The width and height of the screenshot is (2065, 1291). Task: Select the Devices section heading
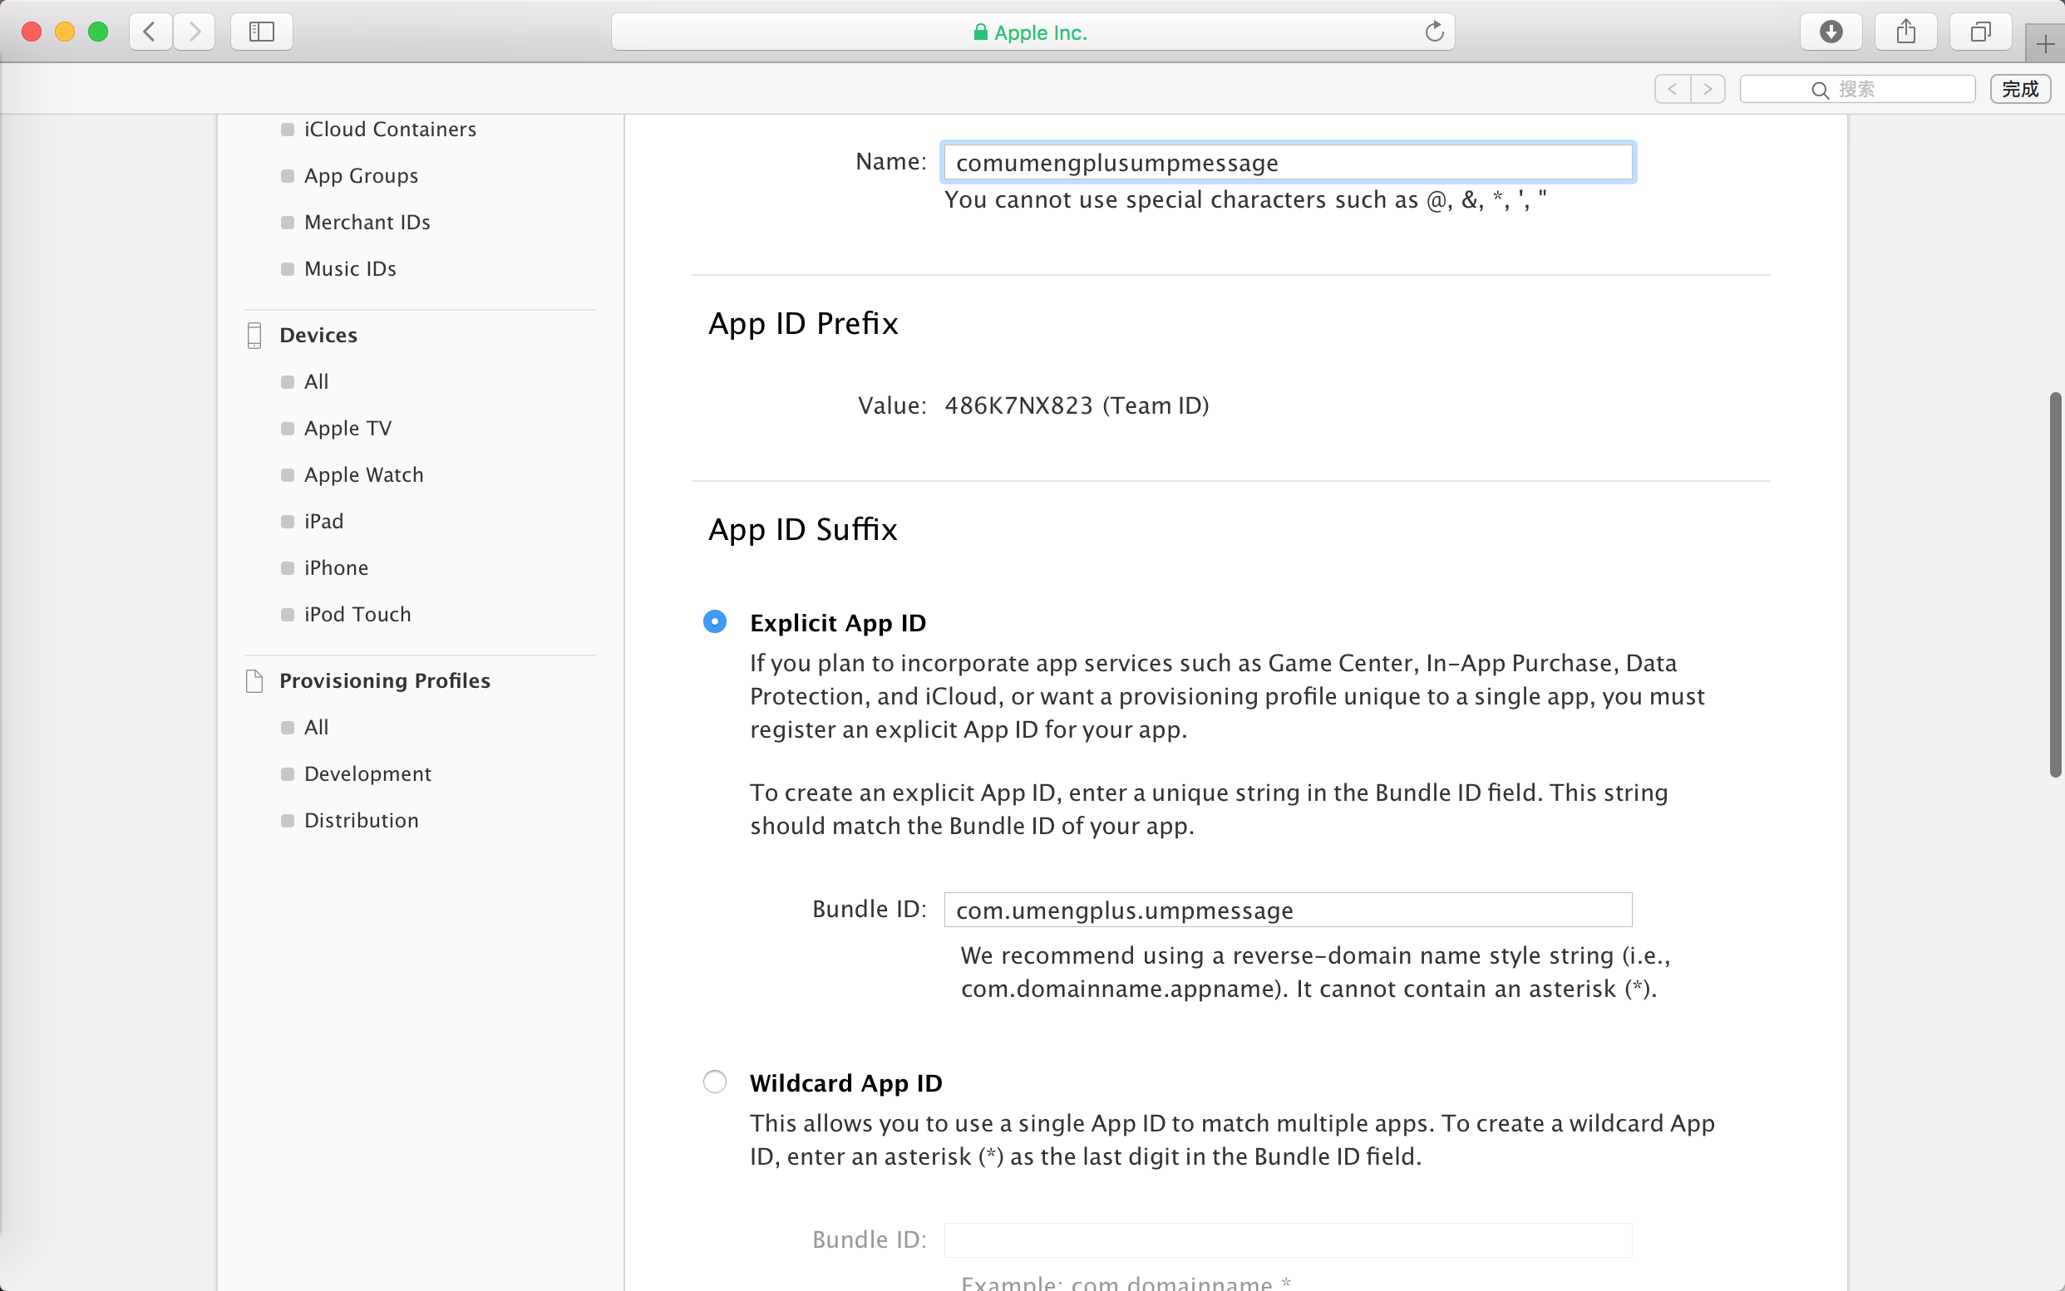point(318,336)
